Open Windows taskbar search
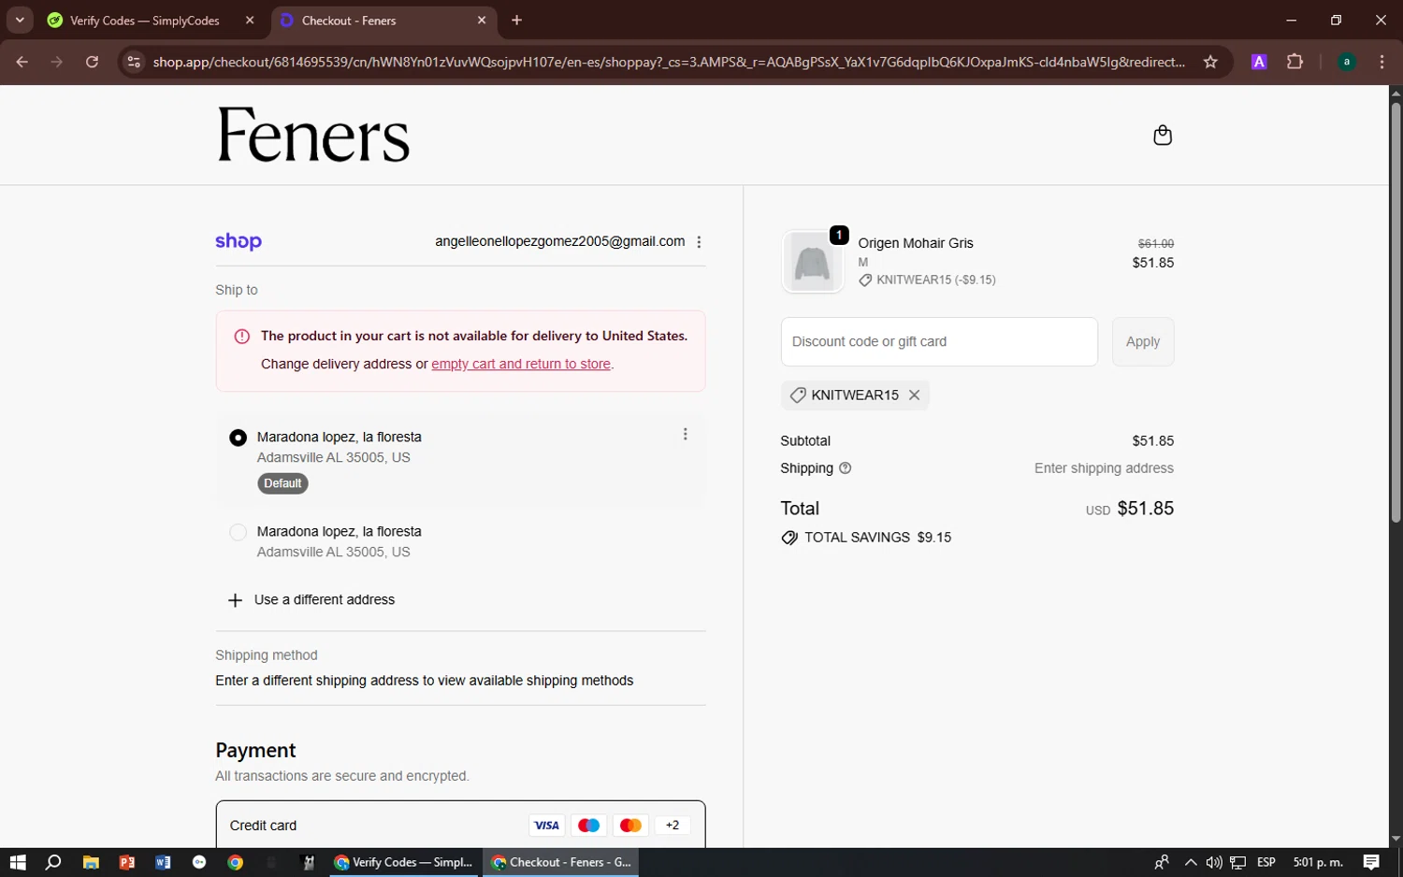The image size is (1403, 877). (x=53, y=862)
